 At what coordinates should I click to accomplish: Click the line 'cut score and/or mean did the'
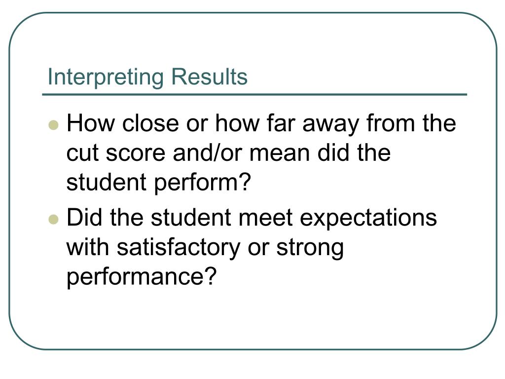pos(228,153)
